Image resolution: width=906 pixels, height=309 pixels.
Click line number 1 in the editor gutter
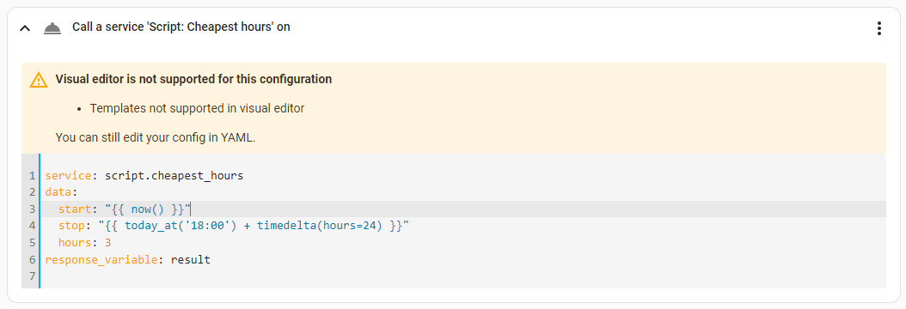32,176
